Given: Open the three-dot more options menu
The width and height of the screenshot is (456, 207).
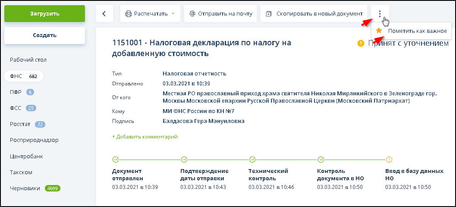Looking at the screenshot, I should pyautogui.click(x=380, y=14).
